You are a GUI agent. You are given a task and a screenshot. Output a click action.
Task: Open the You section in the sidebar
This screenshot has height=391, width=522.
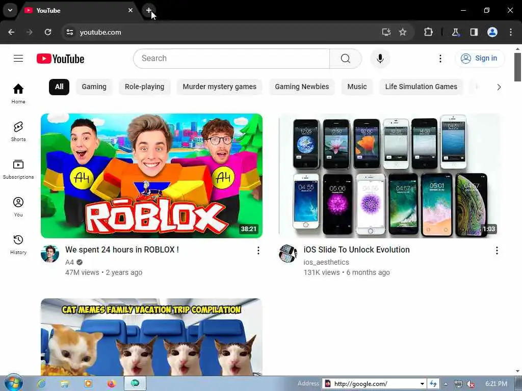(18, 207)
